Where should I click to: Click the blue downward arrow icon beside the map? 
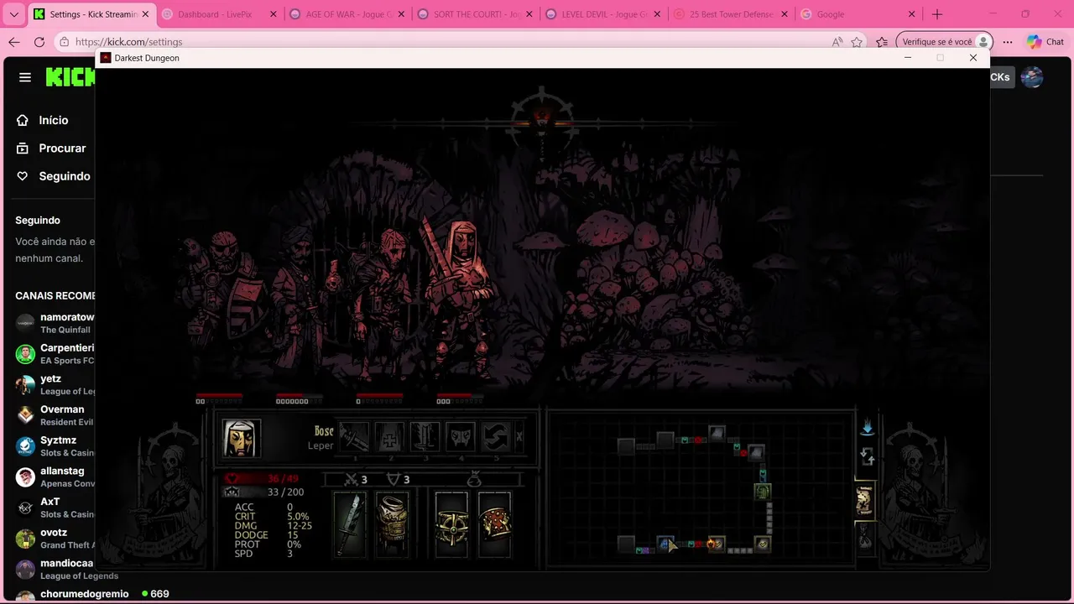pos(867,428)
